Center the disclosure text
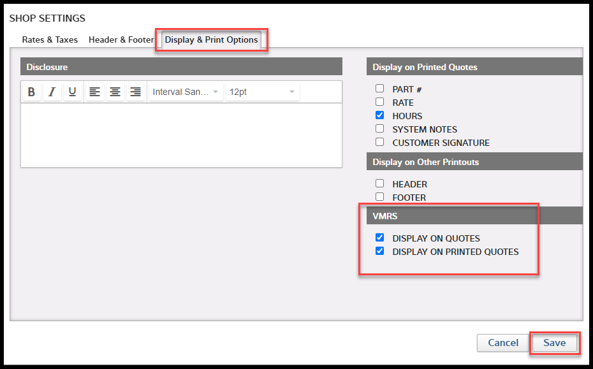This screenshot has height=369, width=593. [x=115, y=91]
